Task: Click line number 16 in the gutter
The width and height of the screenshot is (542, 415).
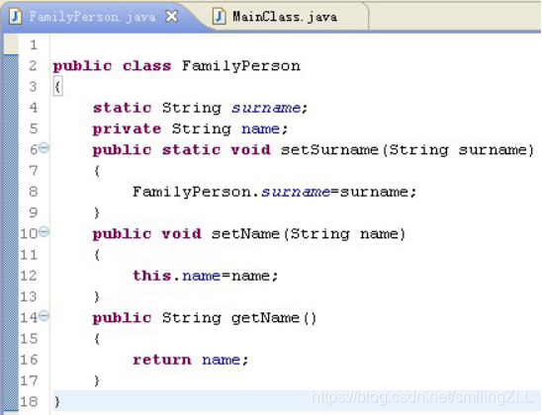Action: tap(29, 360)
